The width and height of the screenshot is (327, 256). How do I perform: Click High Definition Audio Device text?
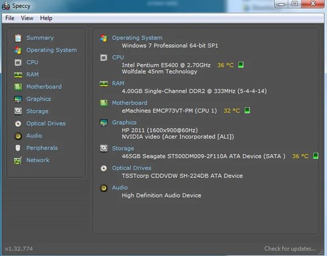pyautogui.click(x=161, y=195)
